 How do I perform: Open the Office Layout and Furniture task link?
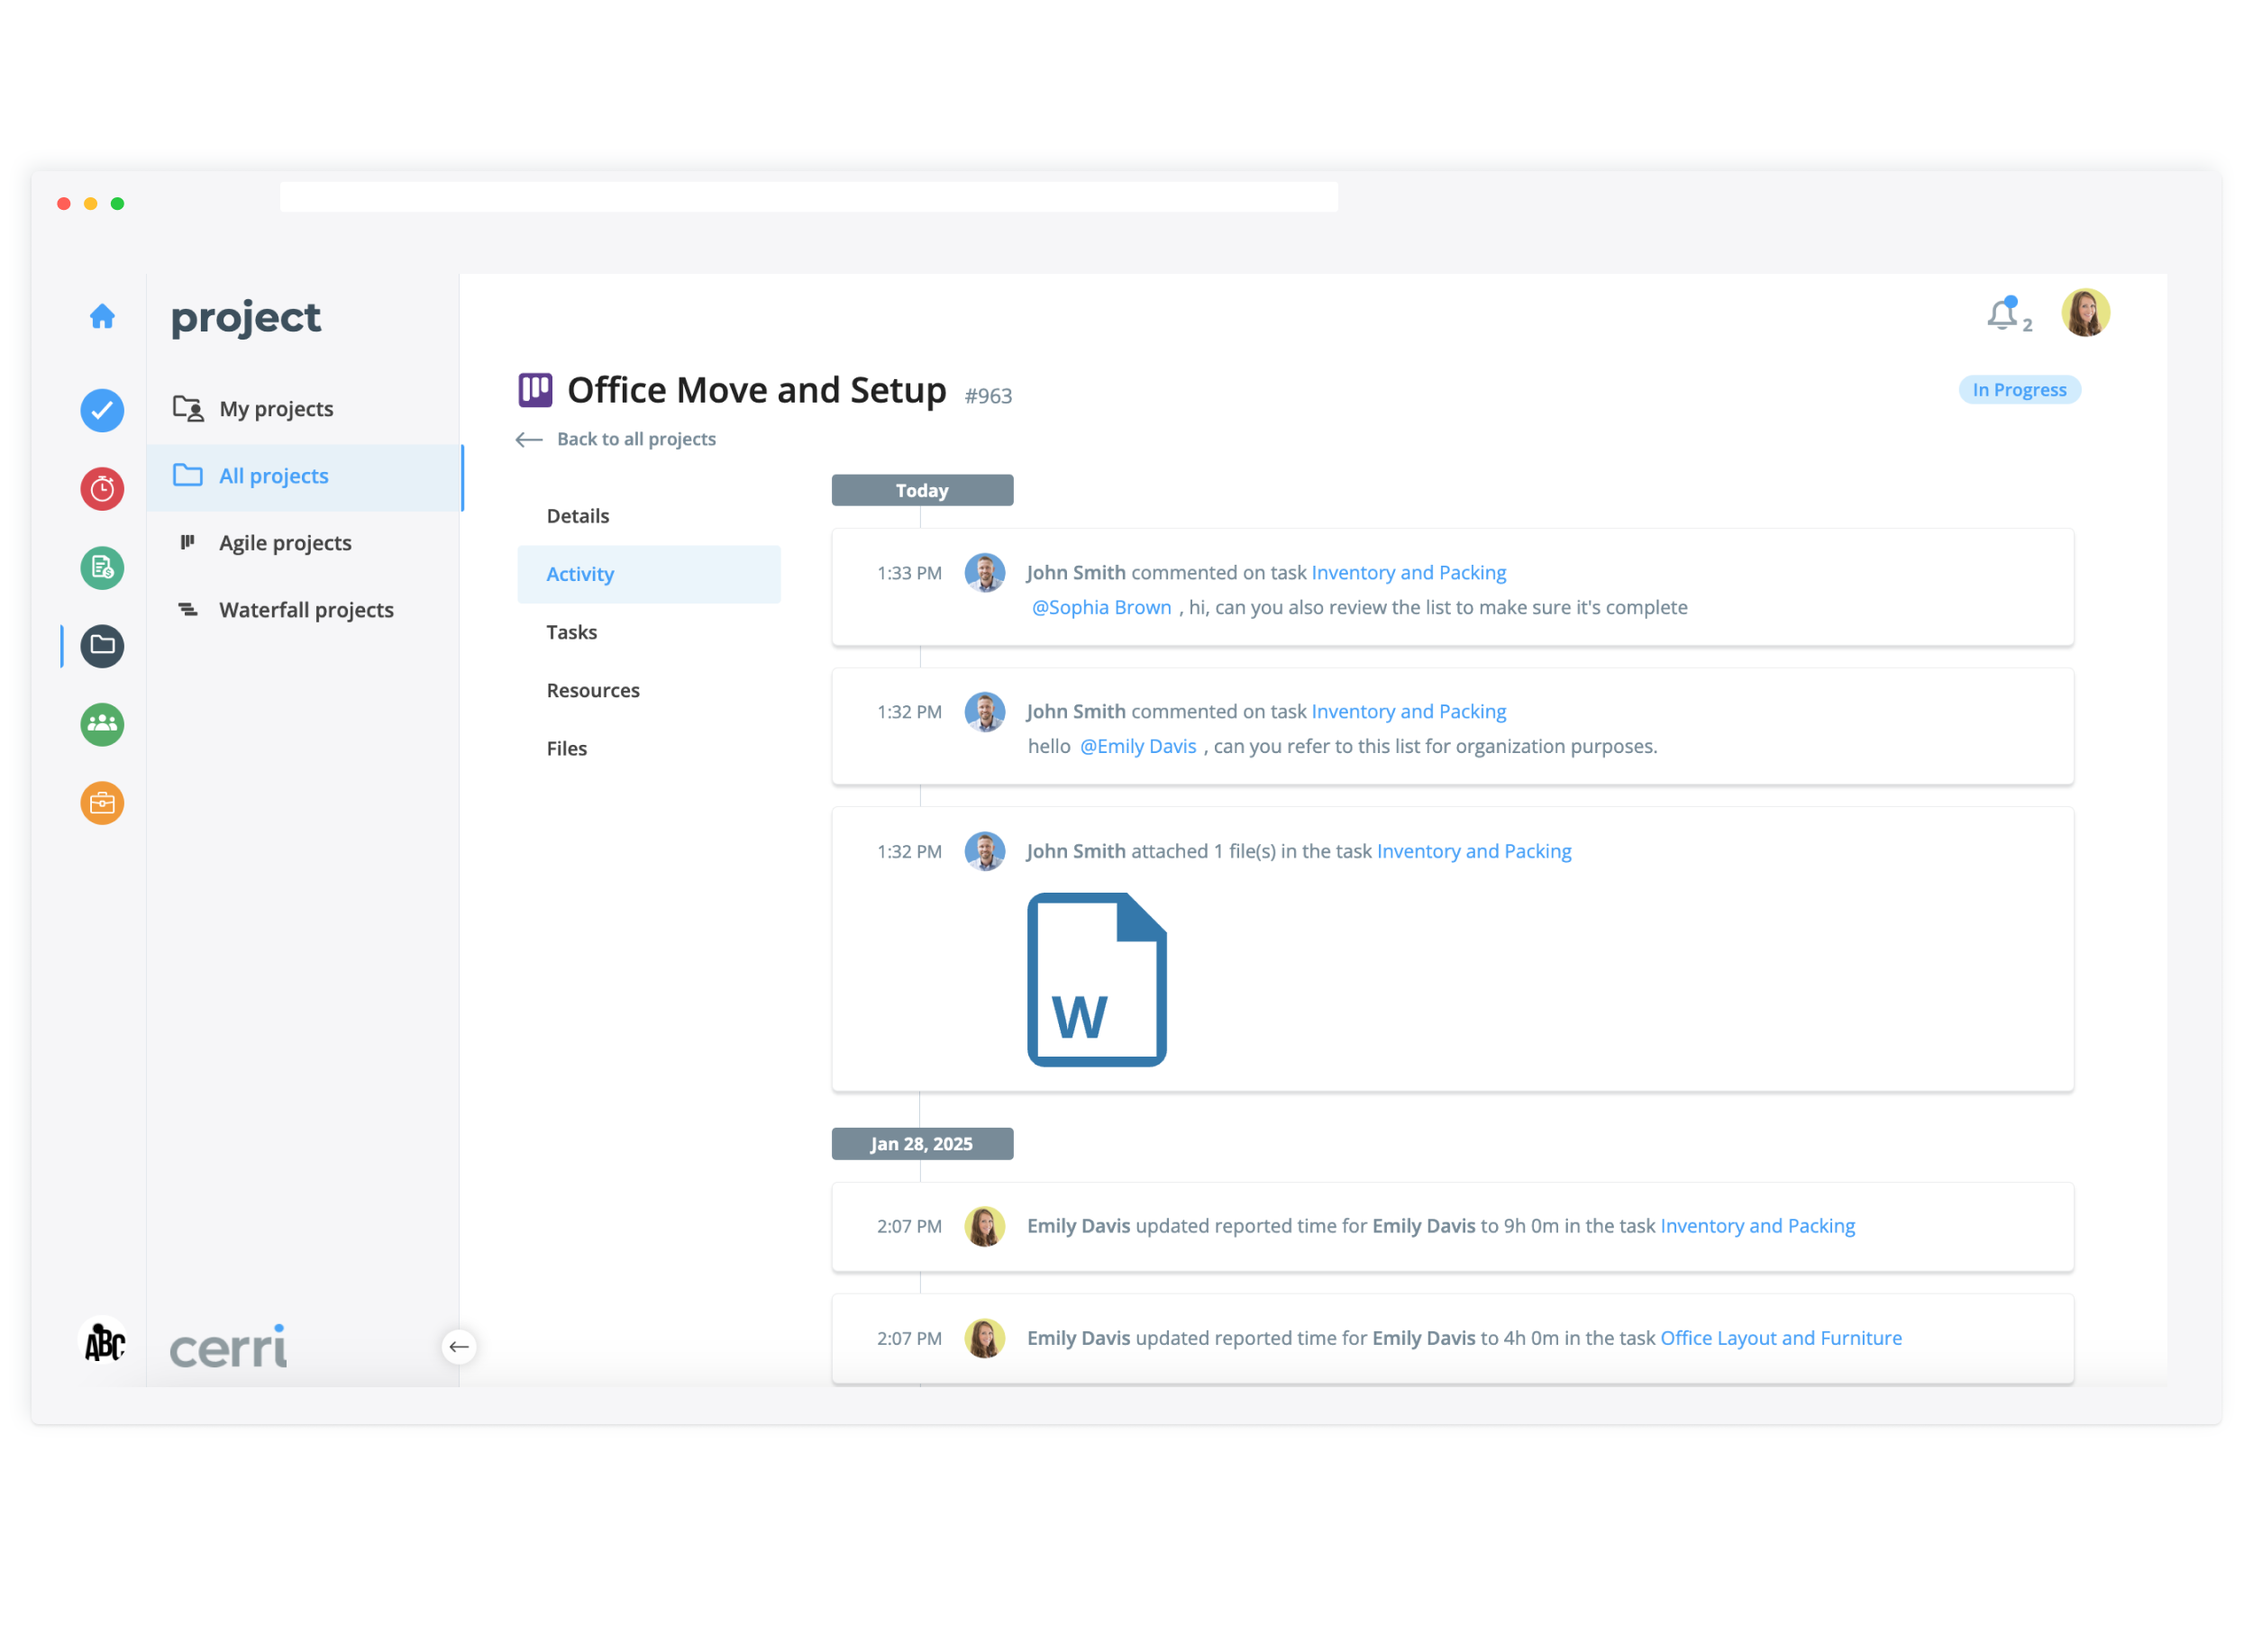click(x=1781, y=1338)
